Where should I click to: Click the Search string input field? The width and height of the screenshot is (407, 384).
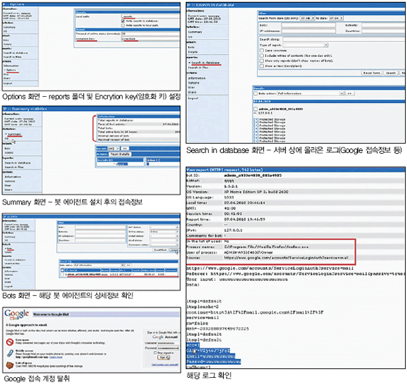pyautogui.click(x=343, y=39)
